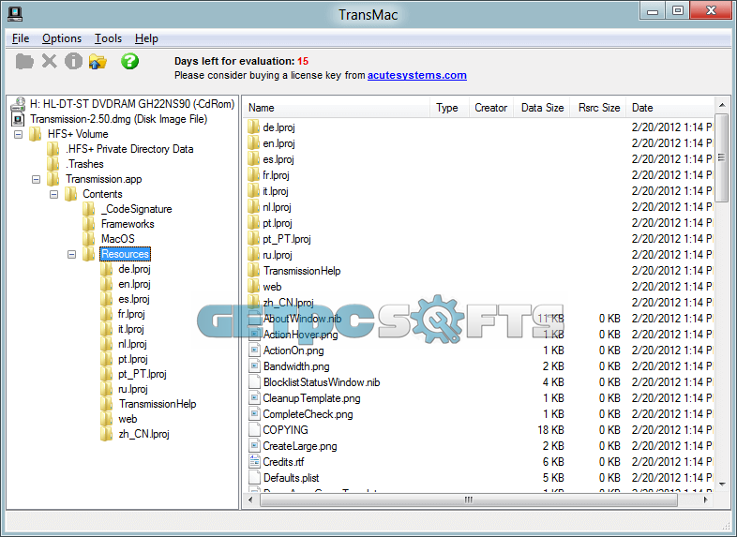Click the open folder toolbar icon
The width and height of the screenshot is (737, 537).
tap(24, 61)
